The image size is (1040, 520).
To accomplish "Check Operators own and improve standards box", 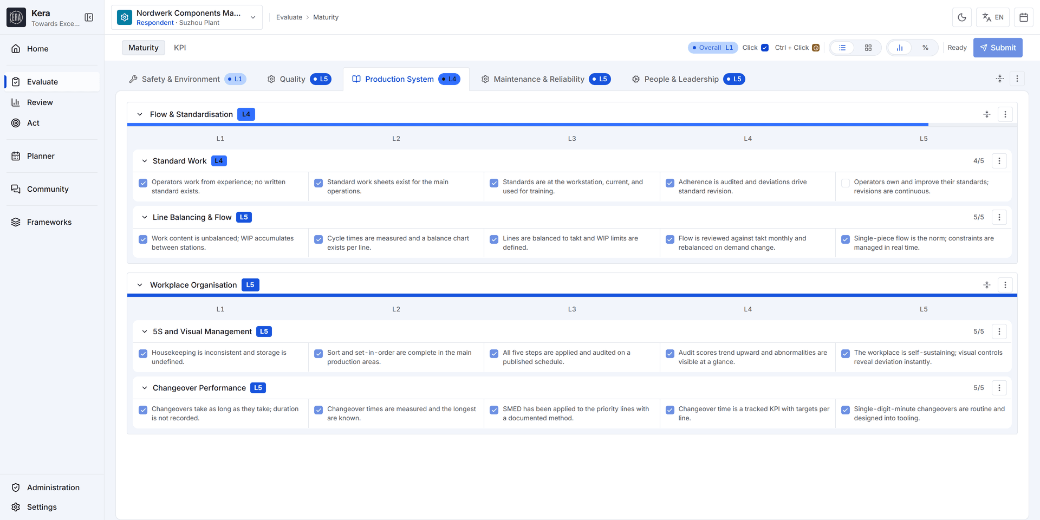I will pyautogui.click(x=846, y=183).
